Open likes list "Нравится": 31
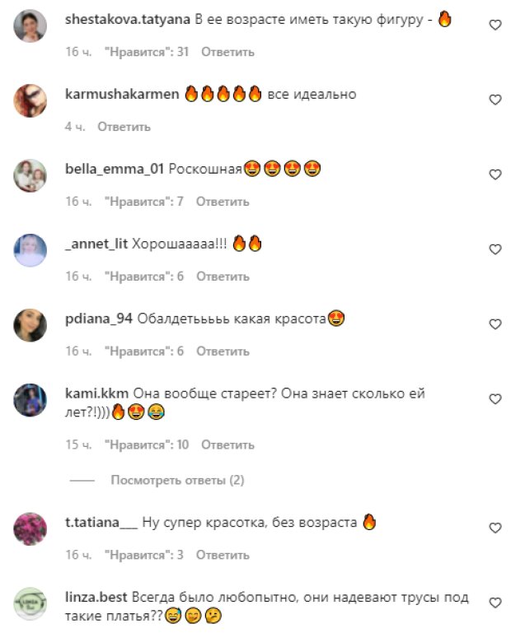This screenshot has height=633, width=511. [147, 52]
